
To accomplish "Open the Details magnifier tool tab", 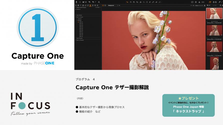I will [88, 5].
